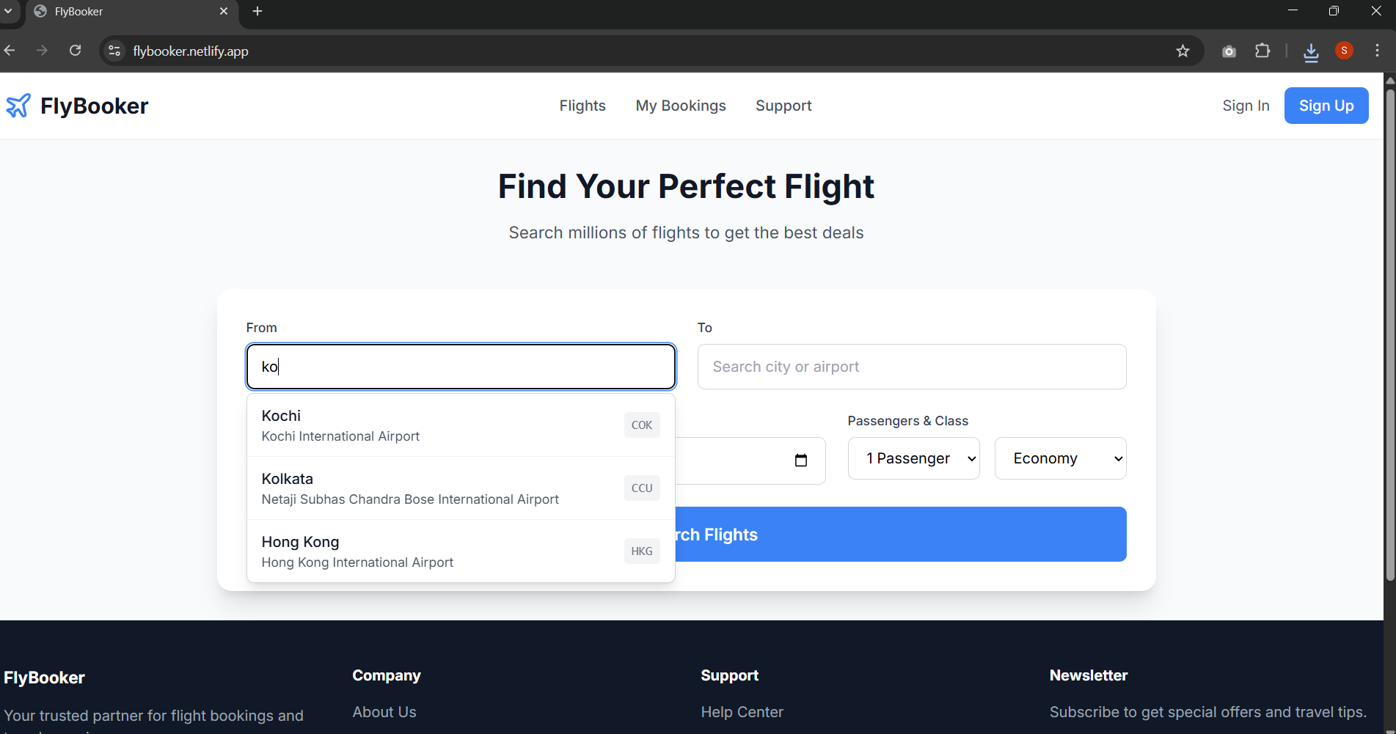Select Kolkata from the airport suggestions

click(x=440, y=488)
